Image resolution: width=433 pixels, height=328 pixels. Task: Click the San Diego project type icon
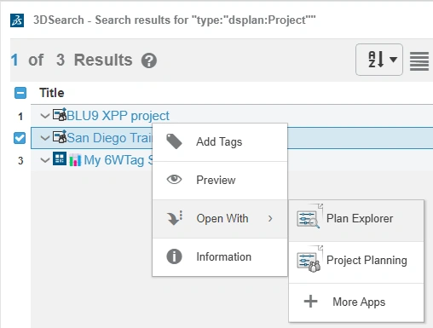tap(60, 137)
